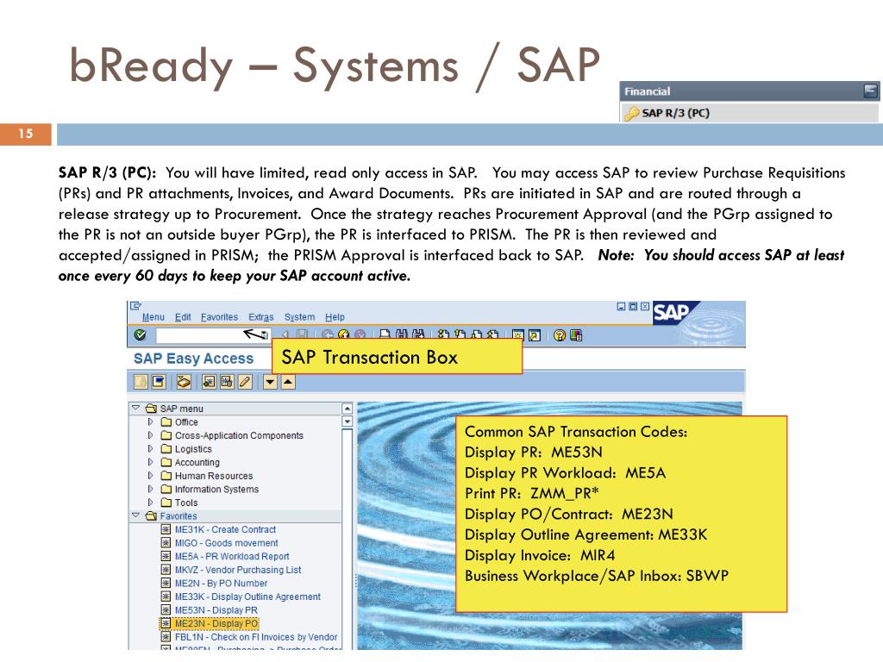Click the Last Page icon
The width and height of the screenshot is (883, 662).
click(492, 335)
